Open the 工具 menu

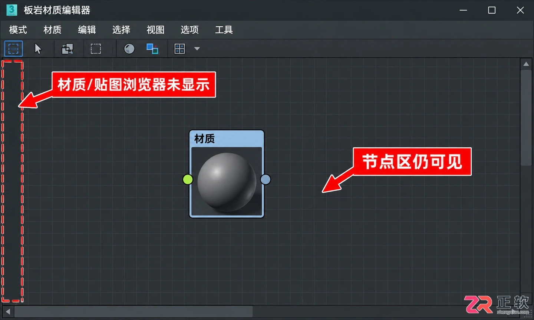(x=224, y=30)
